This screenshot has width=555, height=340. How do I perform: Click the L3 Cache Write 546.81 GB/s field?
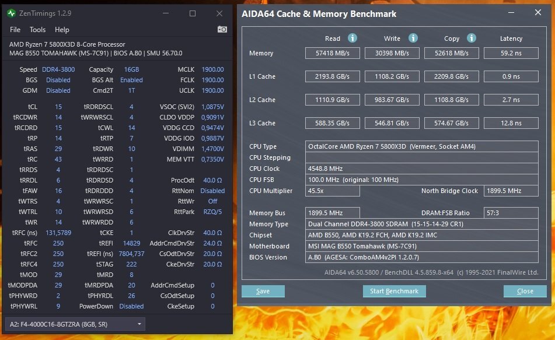(x=392, y=123)
